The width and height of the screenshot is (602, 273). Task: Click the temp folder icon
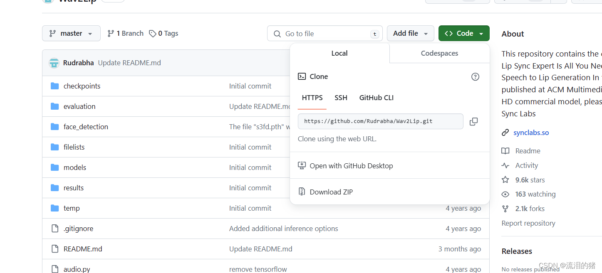tap(55, 208)
